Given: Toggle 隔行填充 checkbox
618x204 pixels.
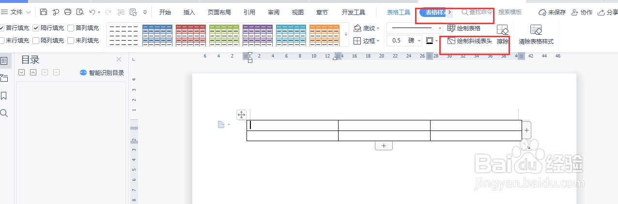Looking at the screenshot, I should pyautogui.click(x=36, y=28).
